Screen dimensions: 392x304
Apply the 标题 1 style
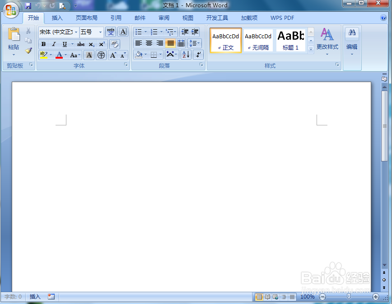point(291,40)
